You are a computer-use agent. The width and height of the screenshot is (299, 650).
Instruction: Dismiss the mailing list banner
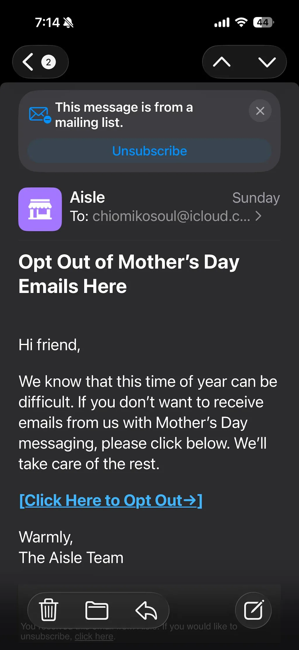(260, 111)
